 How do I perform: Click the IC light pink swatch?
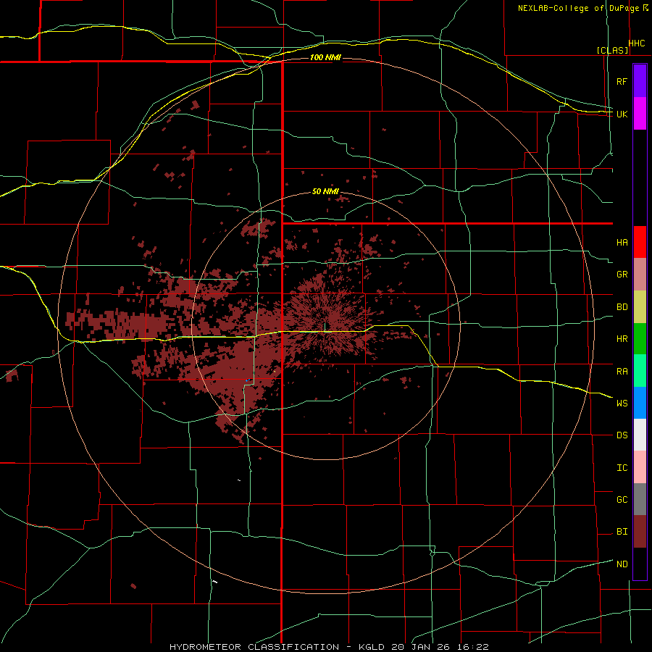(x=640, y=467)
